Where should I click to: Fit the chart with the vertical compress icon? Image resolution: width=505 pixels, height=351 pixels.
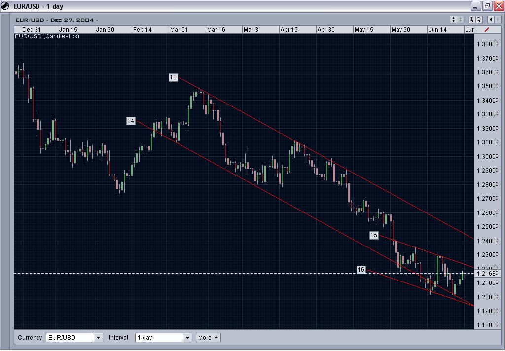[x=453, y=20]
